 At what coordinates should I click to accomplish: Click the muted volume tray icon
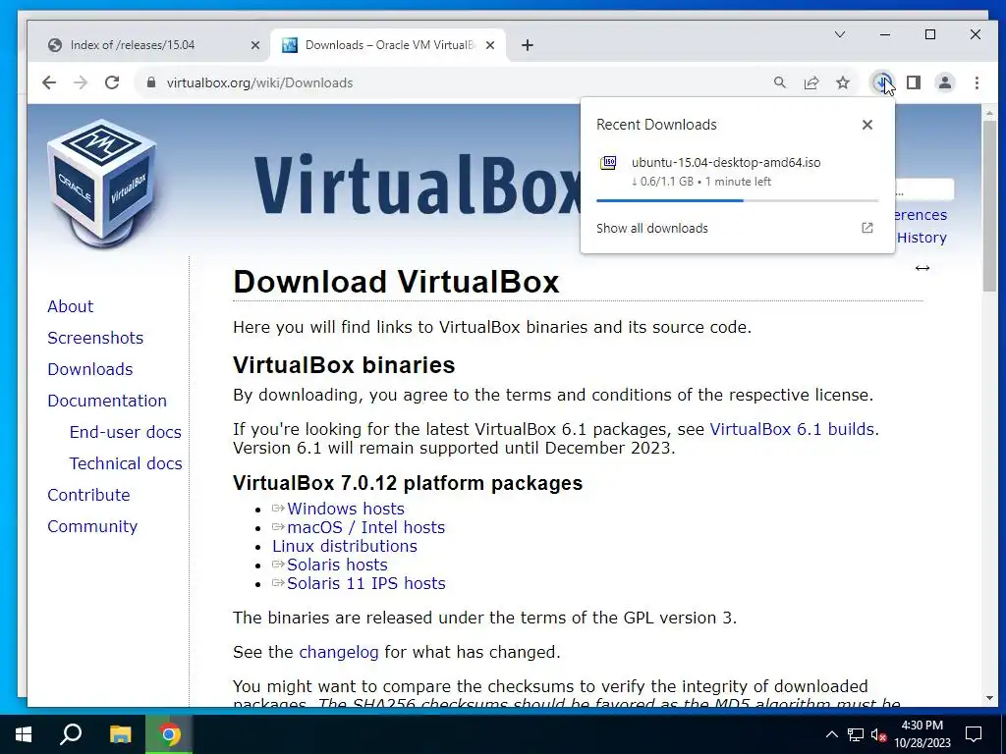[878, 734]
